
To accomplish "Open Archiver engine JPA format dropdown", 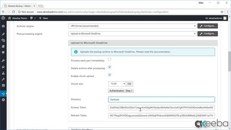I will pos(132,26).
